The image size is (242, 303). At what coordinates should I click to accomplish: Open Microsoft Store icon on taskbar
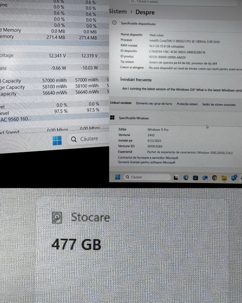click(195, 177)
